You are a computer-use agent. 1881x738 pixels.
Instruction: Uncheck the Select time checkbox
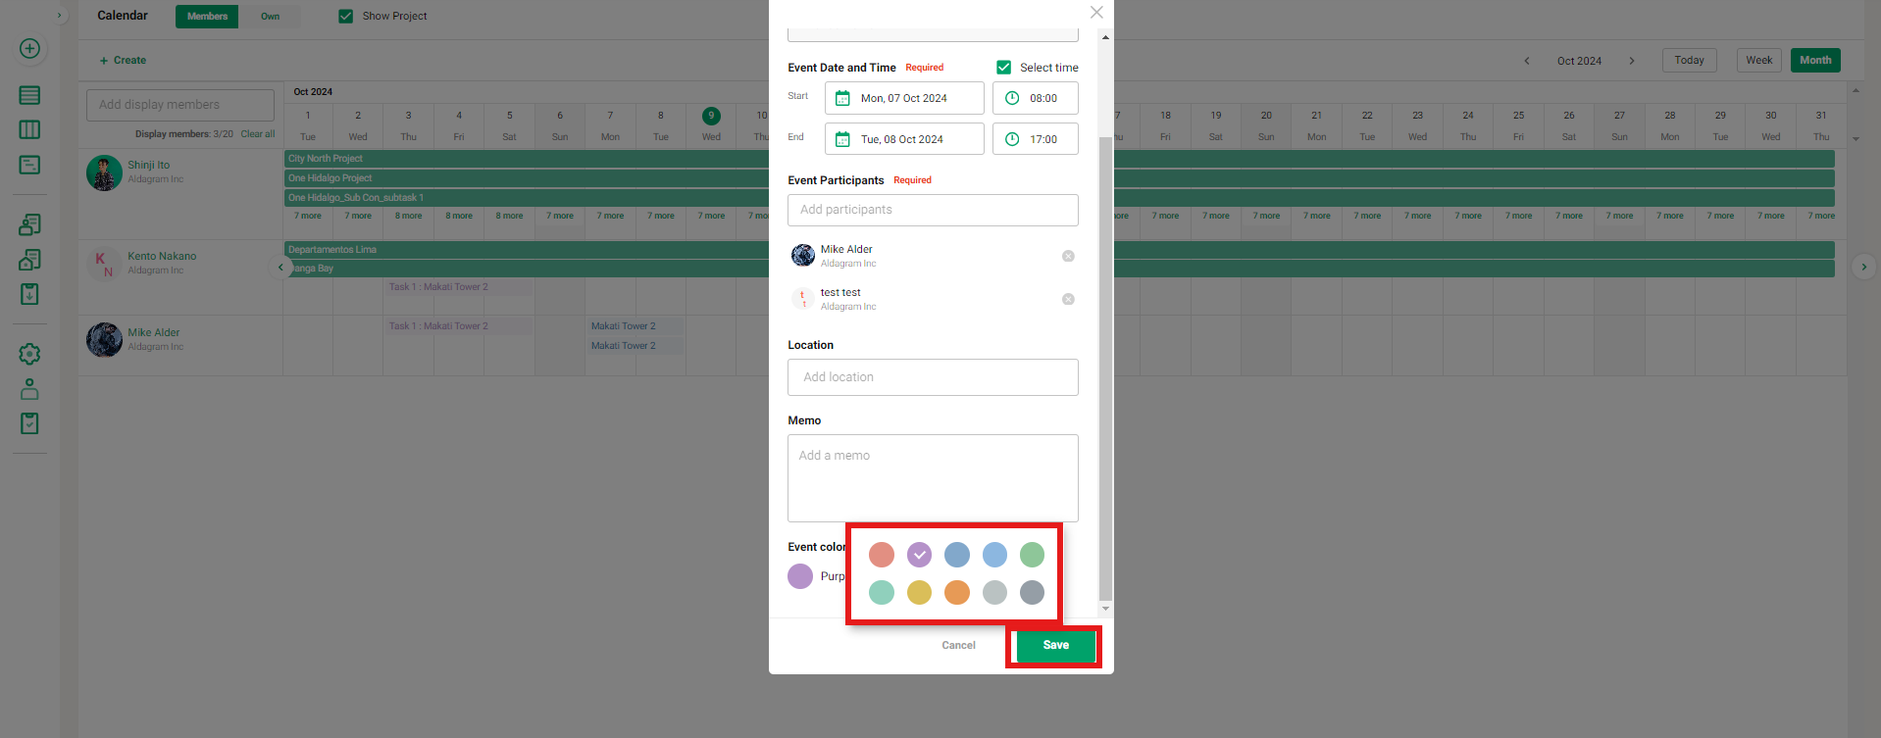(x=1003, y=68)
